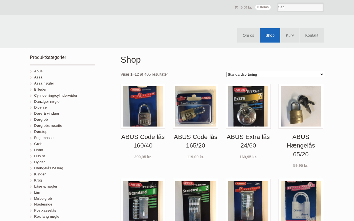This screenshot has width=354, height=221.
Task: Open the ABUS Hængelås 65/20 title
Action: tap(301, 146)
